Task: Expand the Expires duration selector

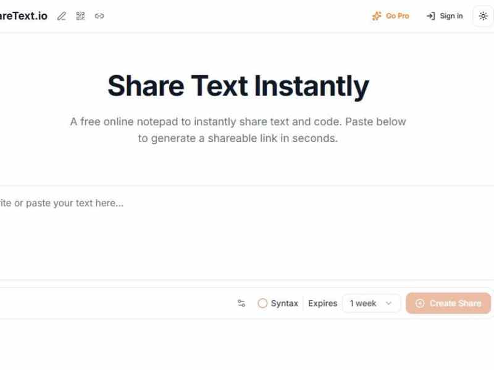Action: point(371,303)
